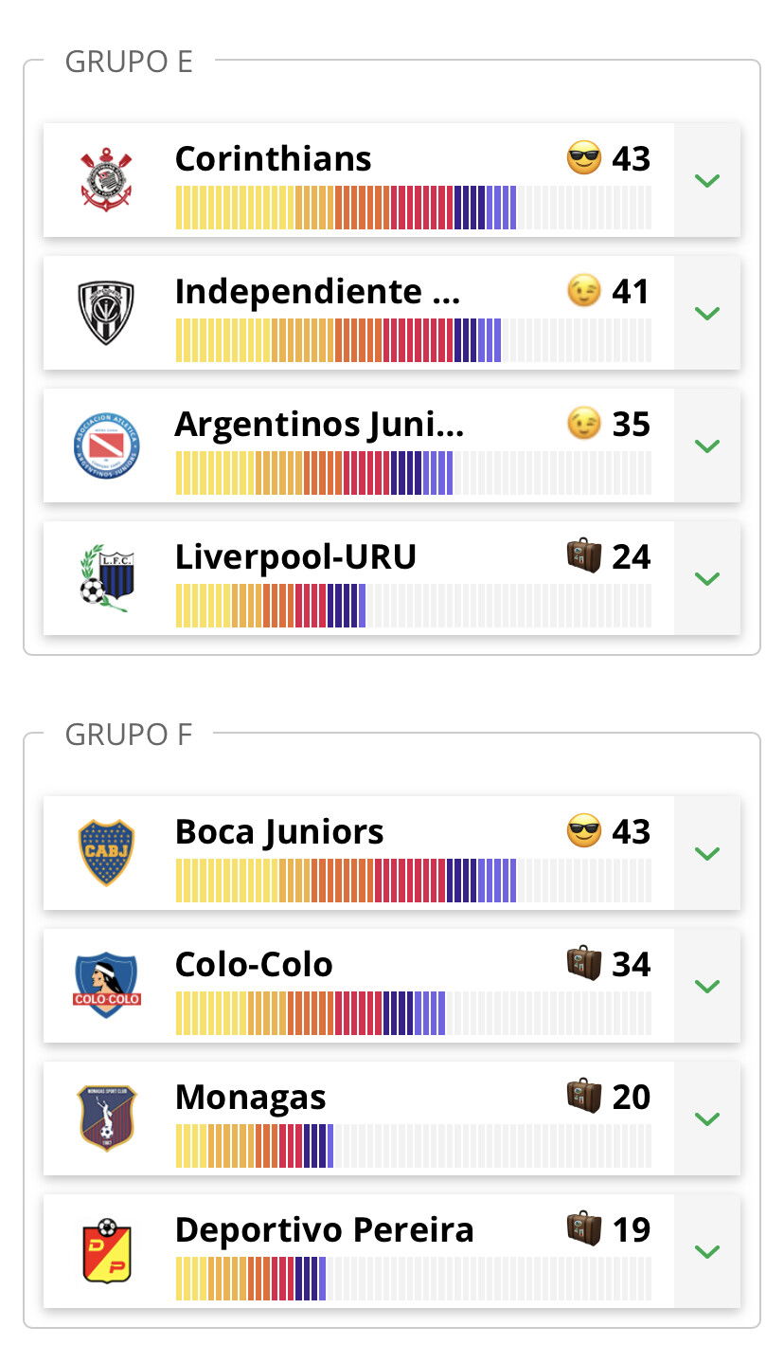Click the Monagas Sport Club crest
784x1363 pixels.
tap(106, 1118)
